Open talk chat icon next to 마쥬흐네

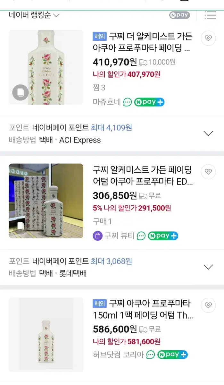[x=128, y=102]
